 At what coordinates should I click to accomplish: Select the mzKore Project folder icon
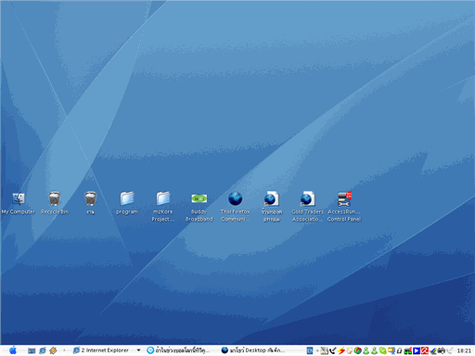coord(163,207)
